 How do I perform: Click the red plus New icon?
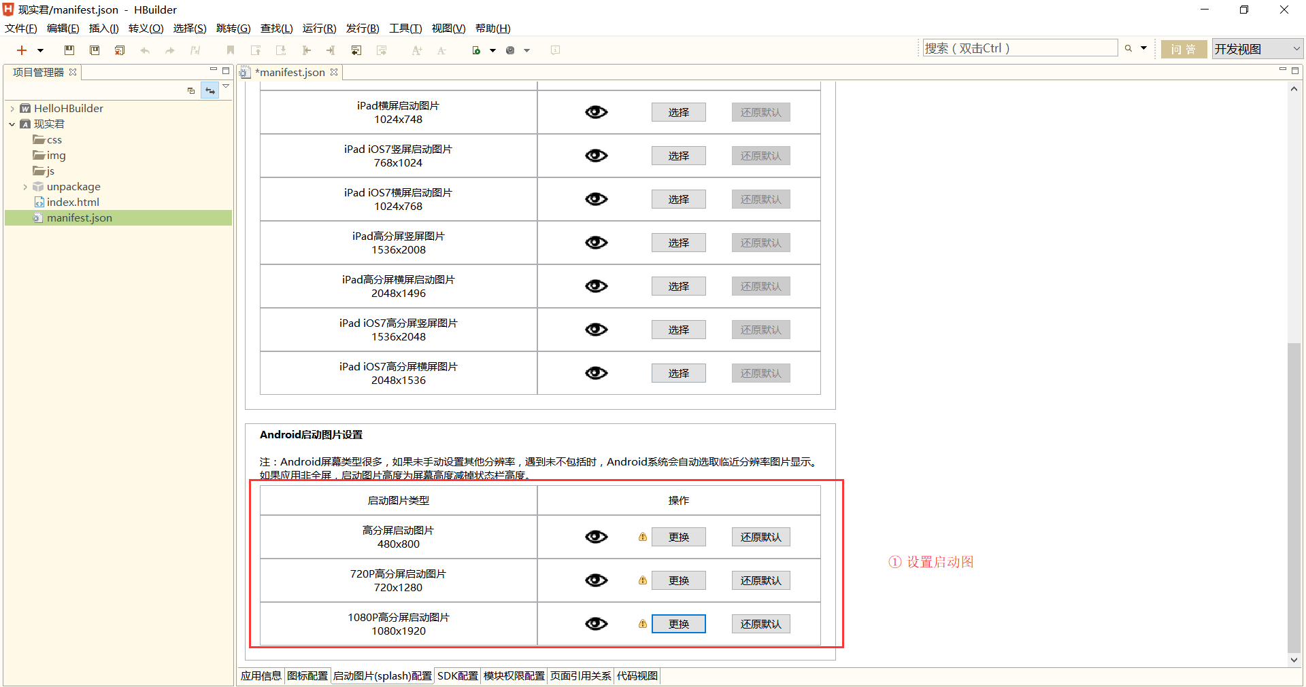22,50
